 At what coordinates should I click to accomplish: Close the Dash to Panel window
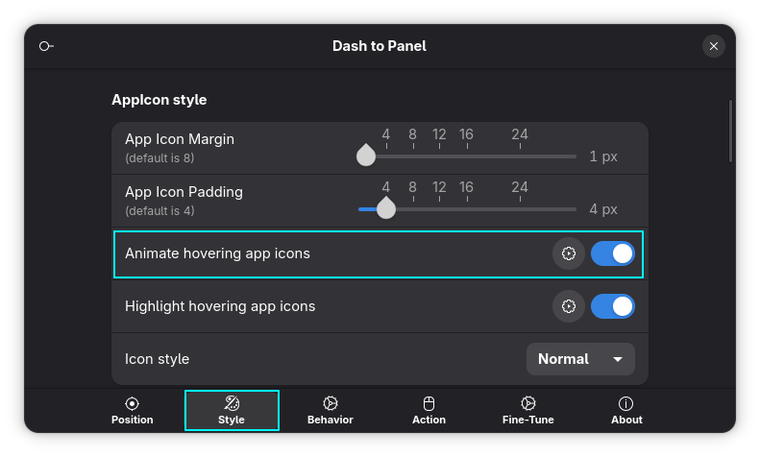tap(714, 46)
